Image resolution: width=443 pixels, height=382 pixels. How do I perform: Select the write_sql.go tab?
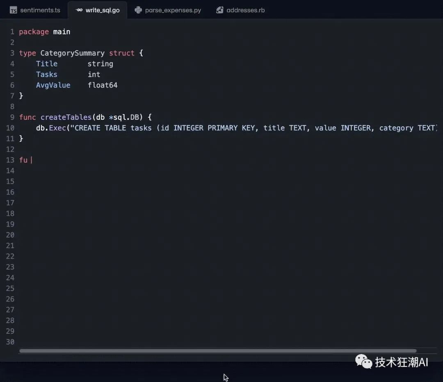click(98, 10)
